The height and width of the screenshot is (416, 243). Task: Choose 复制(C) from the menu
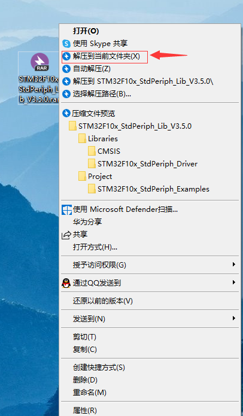pyautogui.click(x=85, y=350)
